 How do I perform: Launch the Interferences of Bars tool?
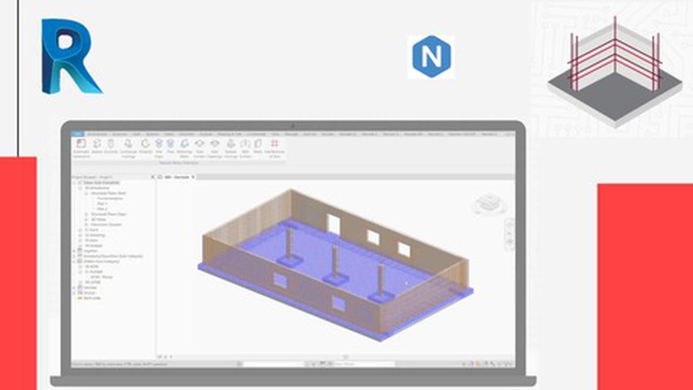274,145
